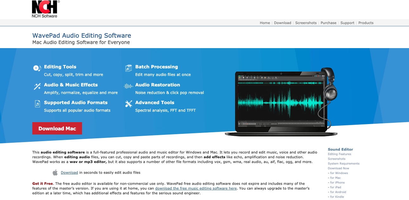Click the laptop waveform product image
The height and width of the screenshot is (200, 409).
281,102
